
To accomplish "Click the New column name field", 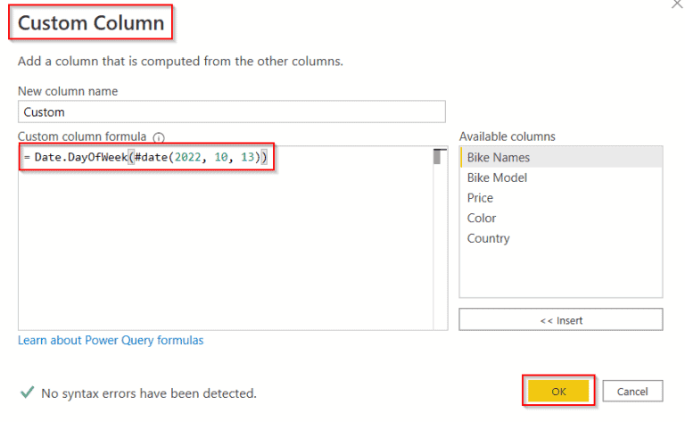I will [232, 112].
